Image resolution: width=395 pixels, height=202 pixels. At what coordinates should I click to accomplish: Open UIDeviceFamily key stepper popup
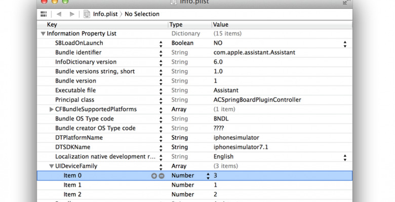161,167
